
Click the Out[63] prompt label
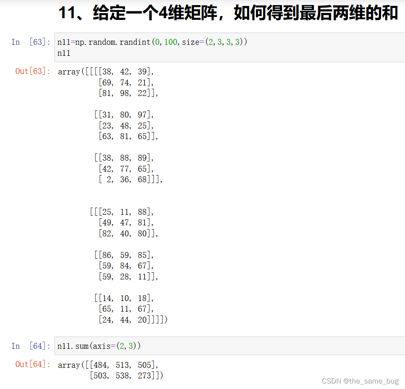(33, 71)
